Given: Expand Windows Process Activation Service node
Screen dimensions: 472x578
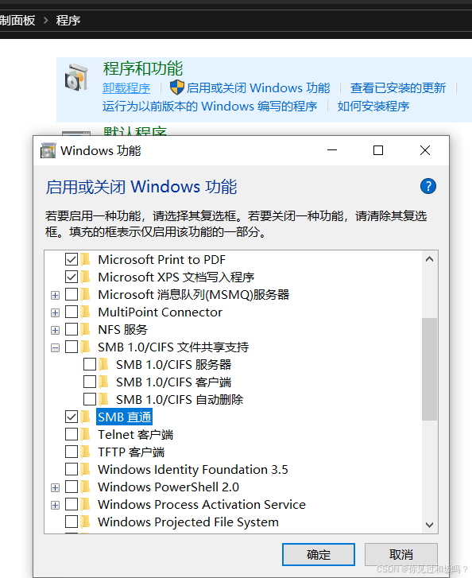Looking at the screenshot, I should click(x=56, y=505).
